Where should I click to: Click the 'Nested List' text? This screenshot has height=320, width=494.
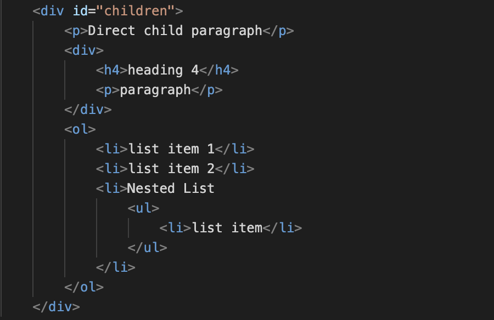[x=171, y=188]
